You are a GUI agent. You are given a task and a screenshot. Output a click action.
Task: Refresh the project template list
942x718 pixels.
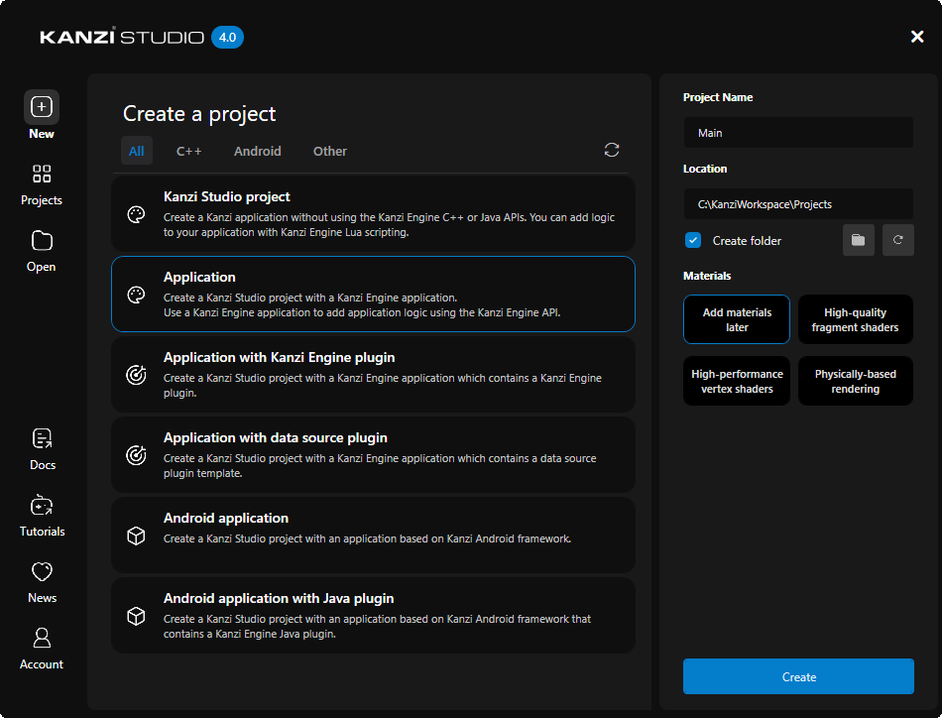(612, 150)
